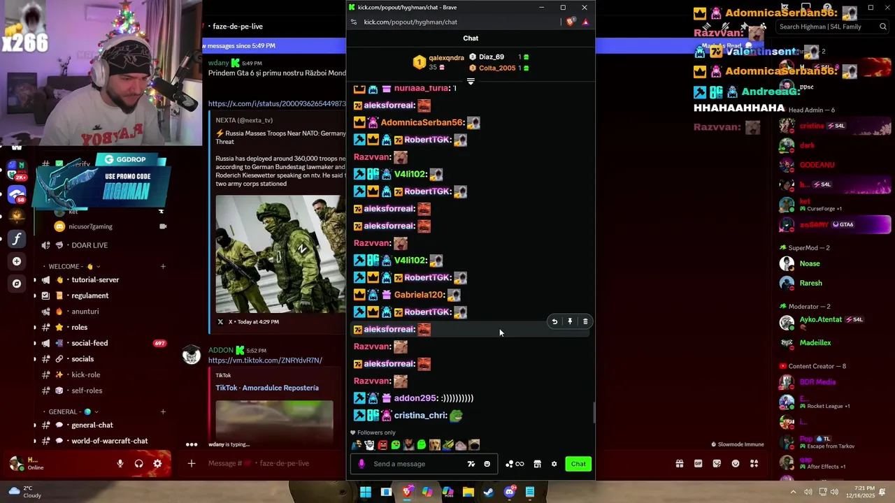Click Brave Shields icon in popout window
The image size is (895, 503).
click(571, 22)
